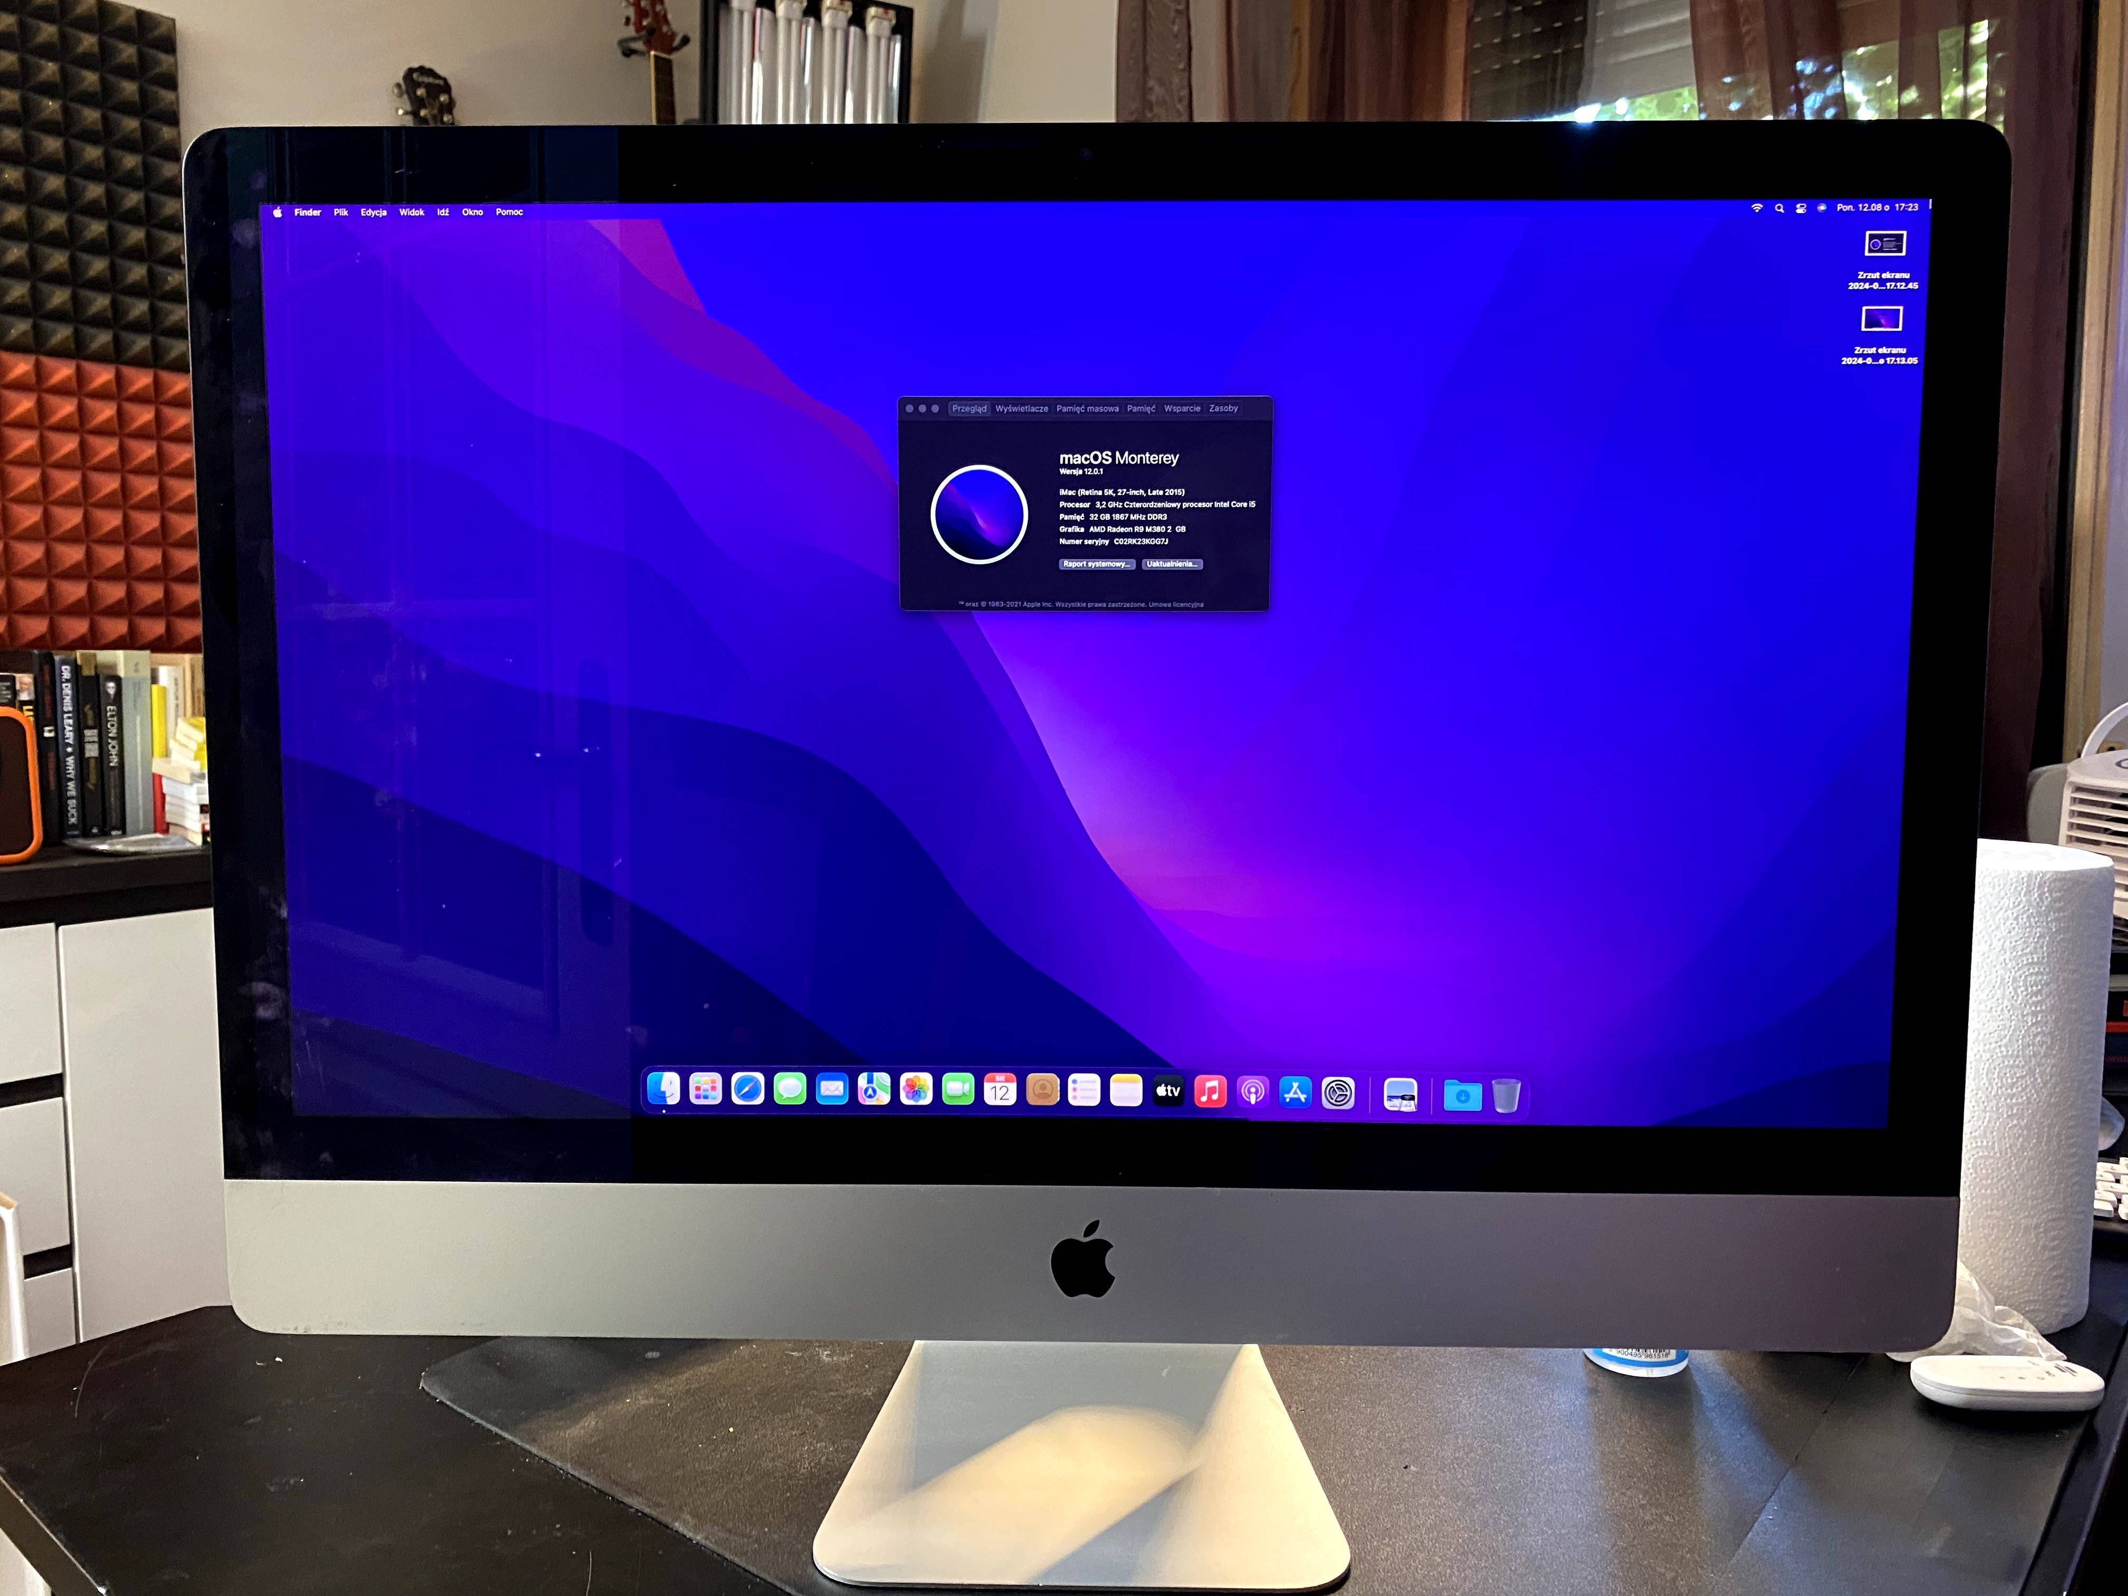Click the 32 GB 1867 MHz DDR3 memory text
Image resolution: width=2128 pixels, height=1596 pixels.
click(x=1127, y=517)
